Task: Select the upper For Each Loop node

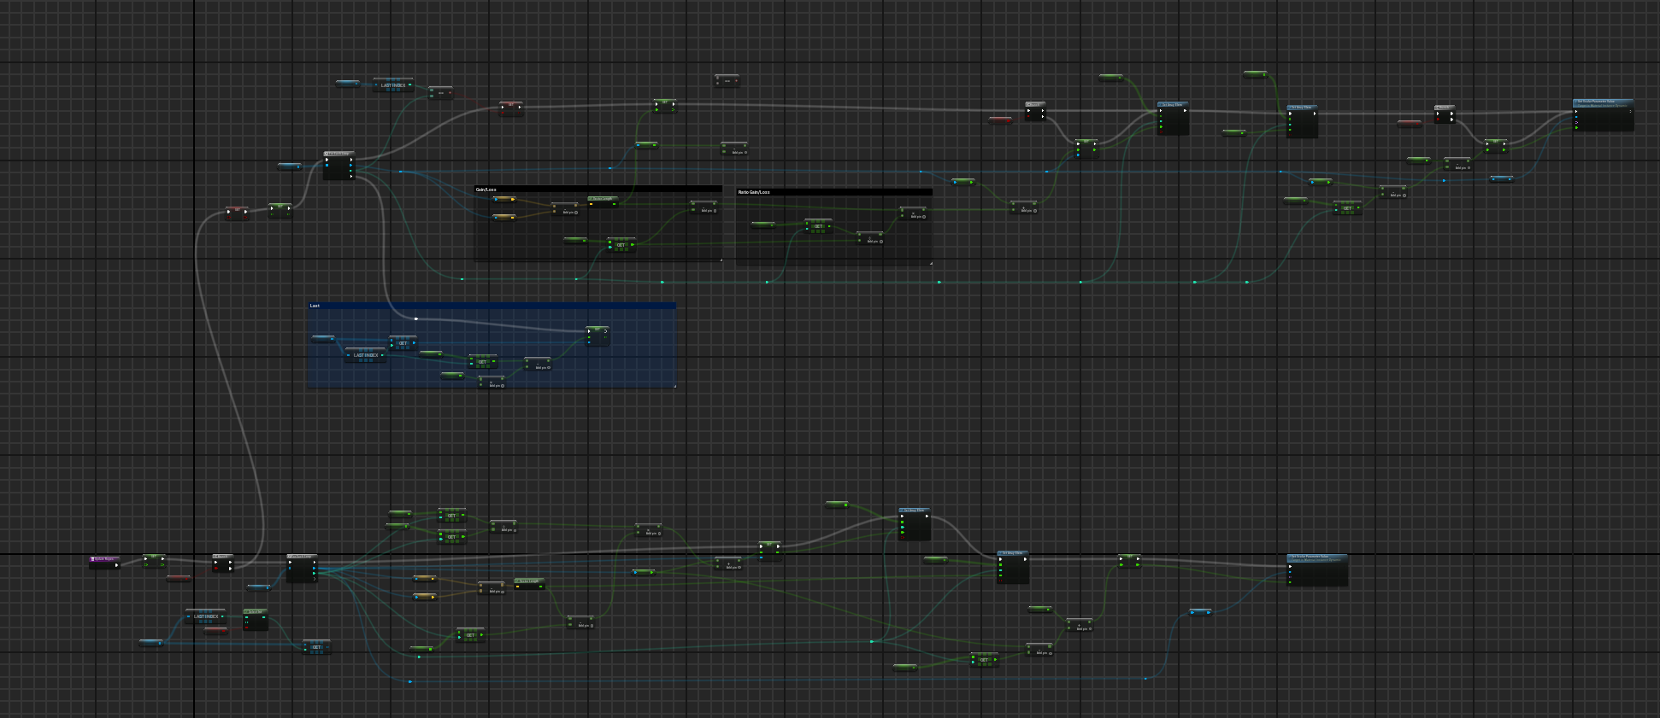Action: click(338, 155)
